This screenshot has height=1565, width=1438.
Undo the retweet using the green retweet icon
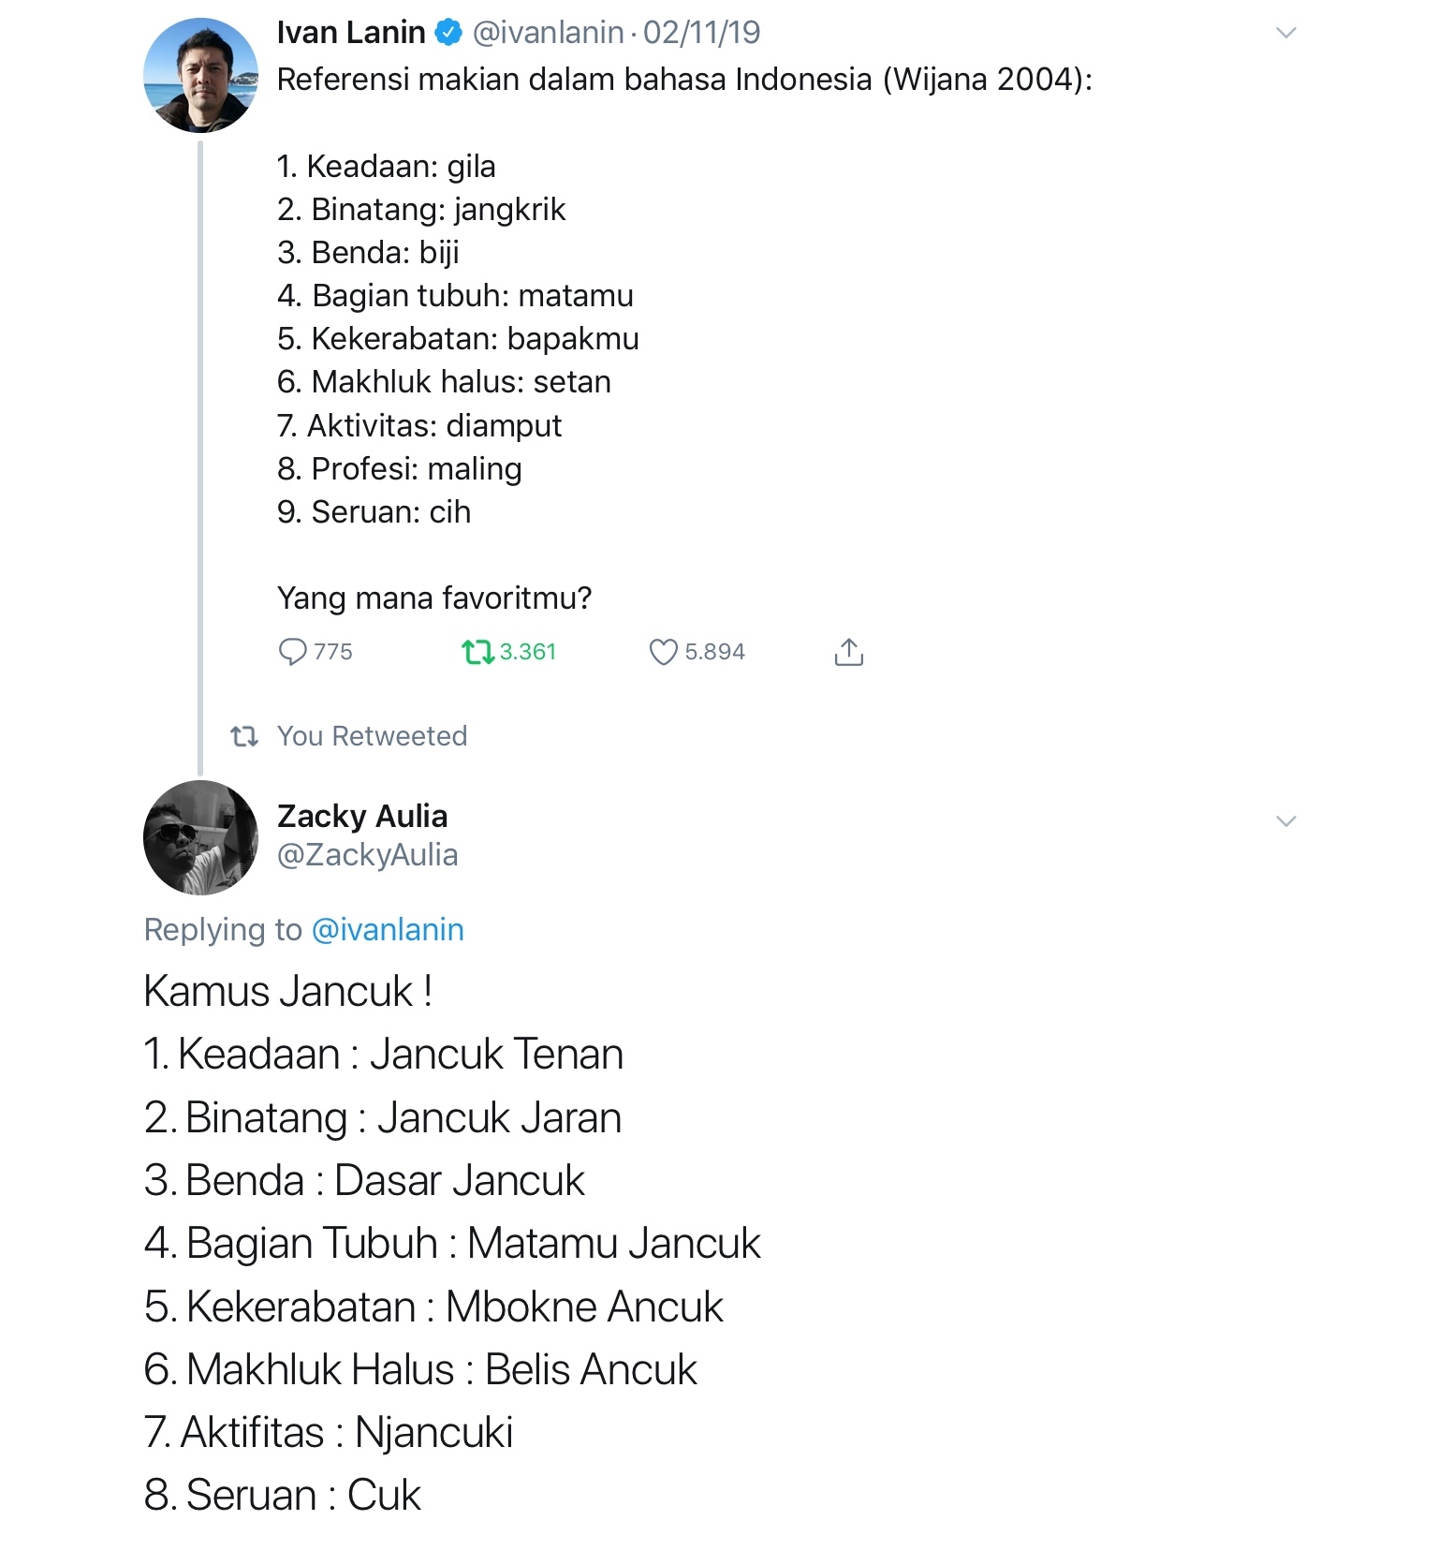tap(477, 651)
